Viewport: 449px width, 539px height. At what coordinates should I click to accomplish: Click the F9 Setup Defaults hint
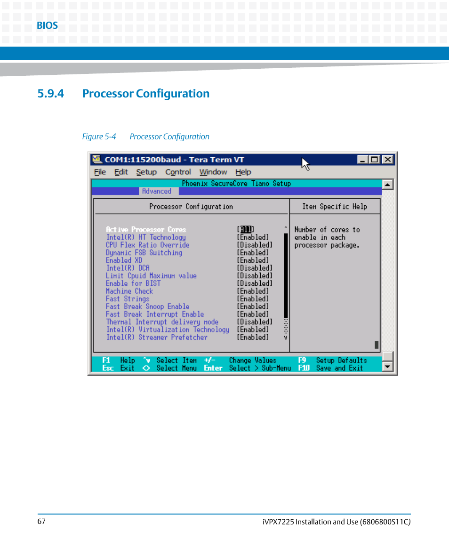[332, 360]
